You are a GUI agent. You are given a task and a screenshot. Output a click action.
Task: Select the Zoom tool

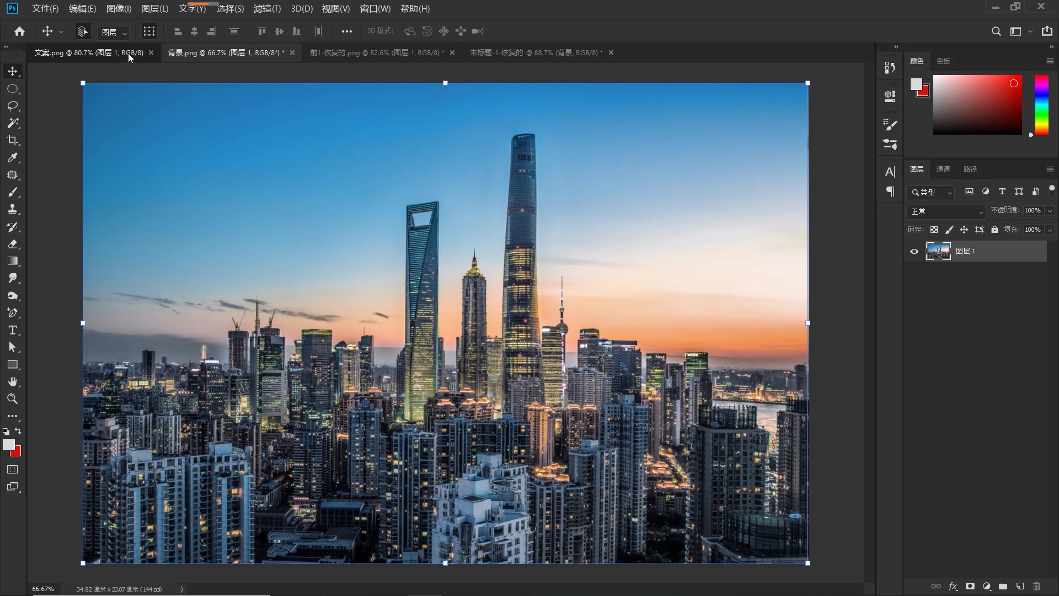coord(12,398)
